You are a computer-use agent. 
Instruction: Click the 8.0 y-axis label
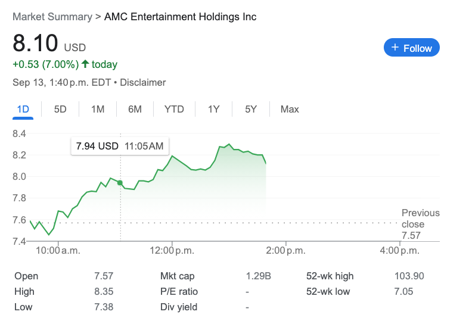click(19, 177)
